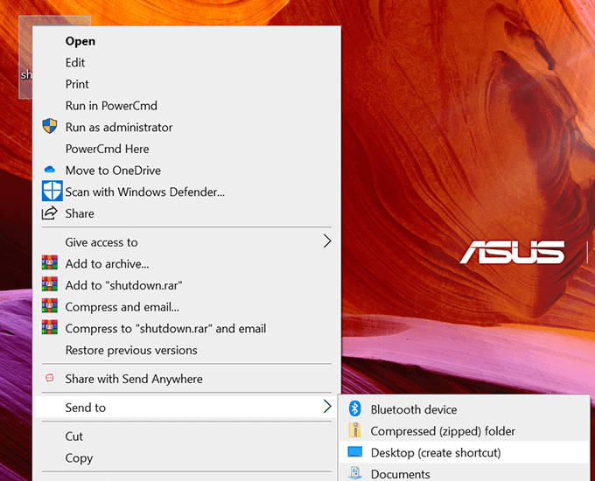Select Edit in the context menu
595x481 pixels.
[x=186, y=63]
